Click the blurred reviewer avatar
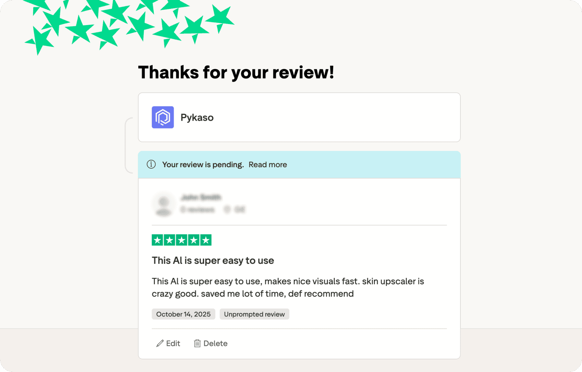582x372 pixels. tap(163, 204)
